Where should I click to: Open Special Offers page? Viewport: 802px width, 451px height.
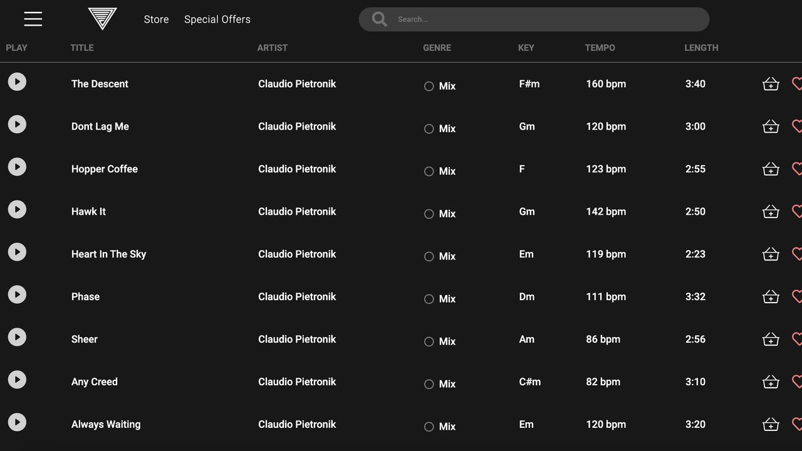click(217, 19)
